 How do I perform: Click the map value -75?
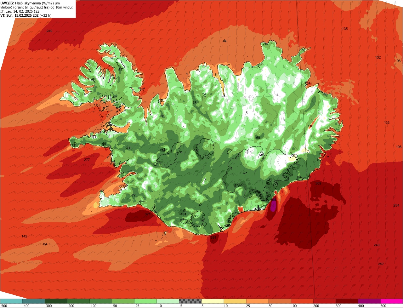(x=194, y=103)
